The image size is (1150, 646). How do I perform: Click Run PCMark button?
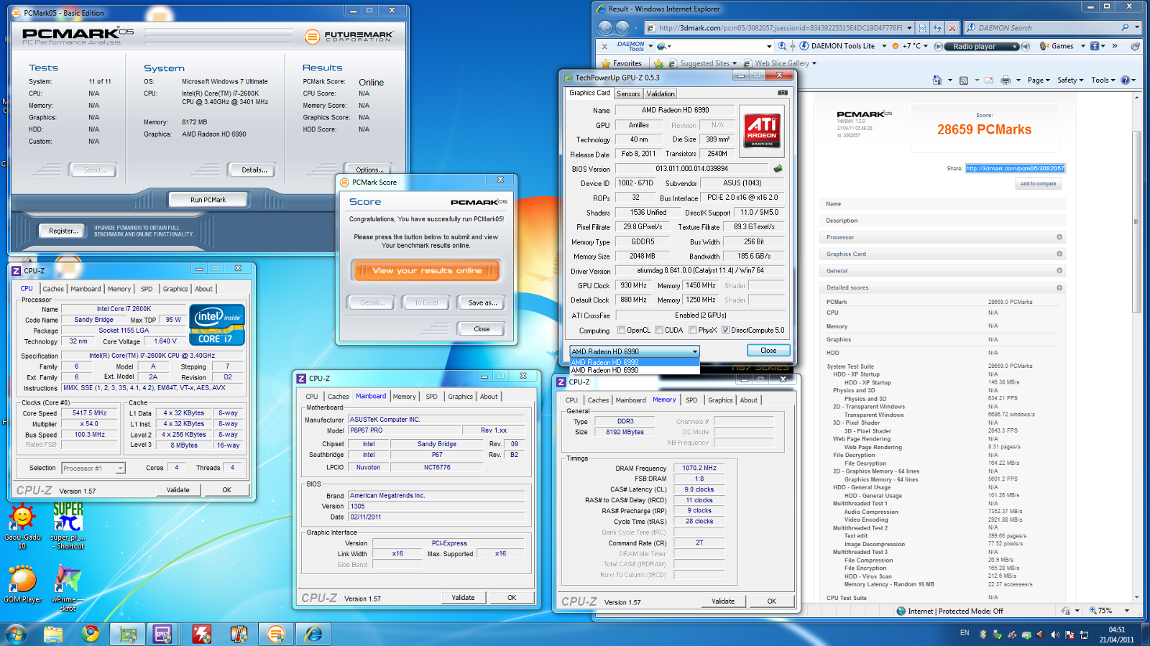pos(208,200)
